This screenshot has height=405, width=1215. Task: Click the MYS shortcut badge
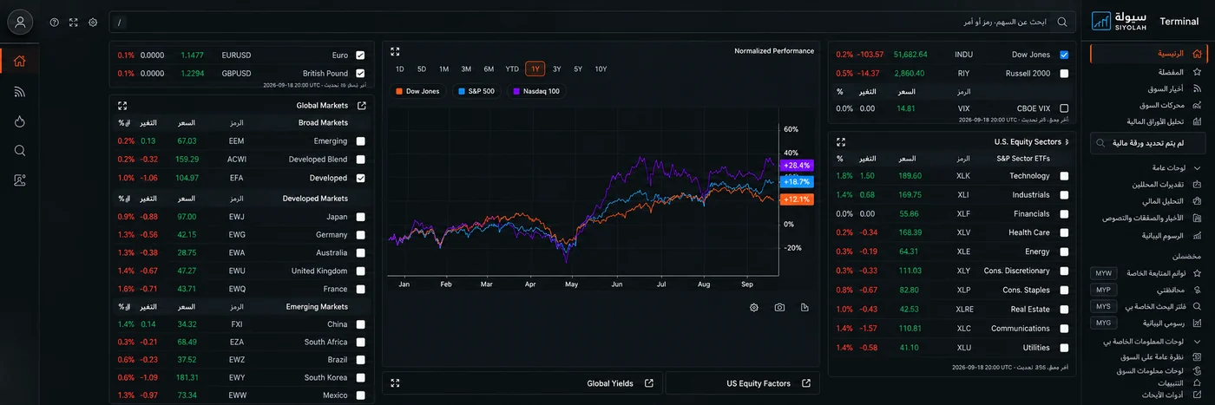coord(1103,306)
